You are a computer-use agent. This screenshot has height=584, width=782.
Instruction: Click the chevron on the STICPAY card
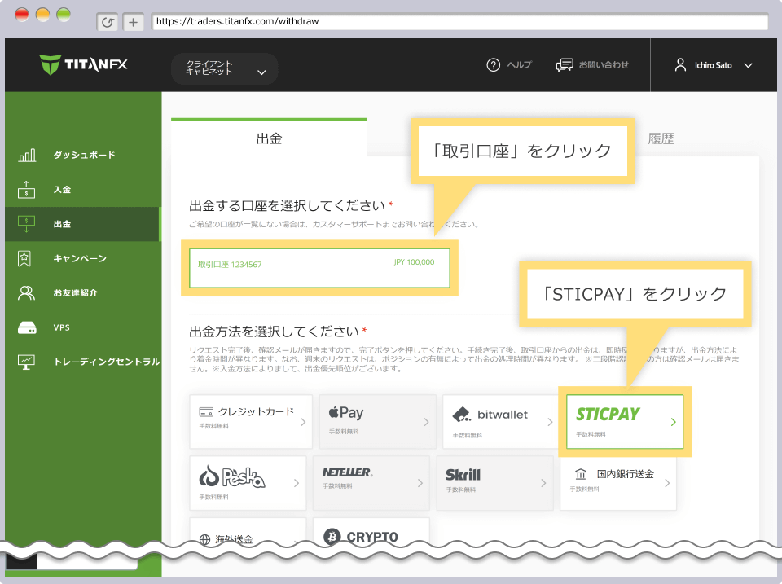pyautogui.click(x=674, y=422)
